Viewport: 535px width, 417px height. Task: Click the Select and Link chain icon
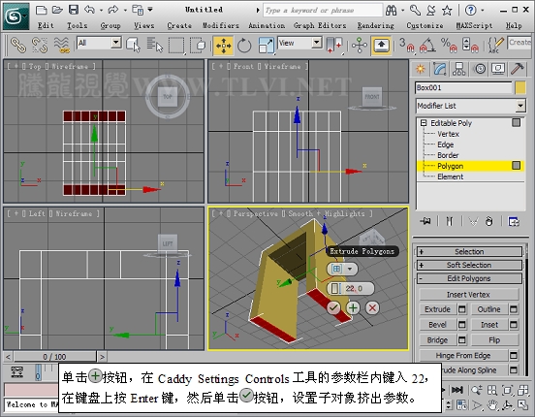click(18, 46)
